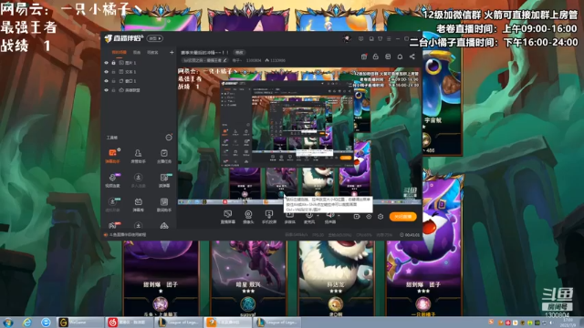The height and width of the screenshot is (328, 584).
Task: Open the 房管助手 room manager tool
Action: coord(138,156)
